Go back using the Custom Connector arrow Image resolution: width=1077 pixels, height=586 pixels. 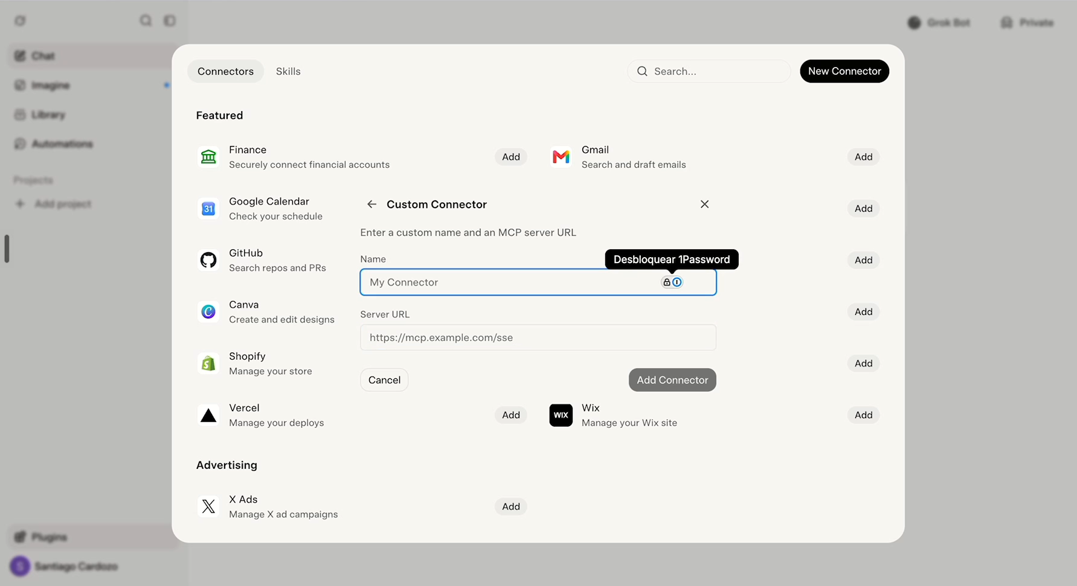click(371, 205)
